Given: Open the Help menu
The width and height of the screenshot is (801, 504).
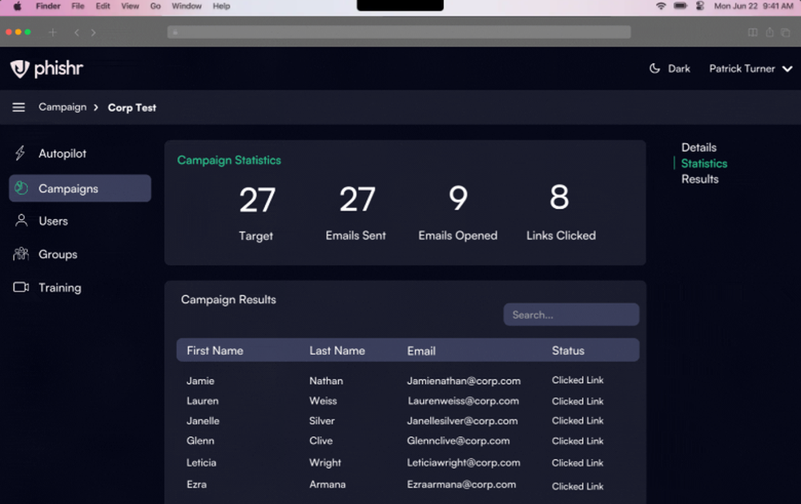Looking at the screenshot, I should (x=221, y=6).
